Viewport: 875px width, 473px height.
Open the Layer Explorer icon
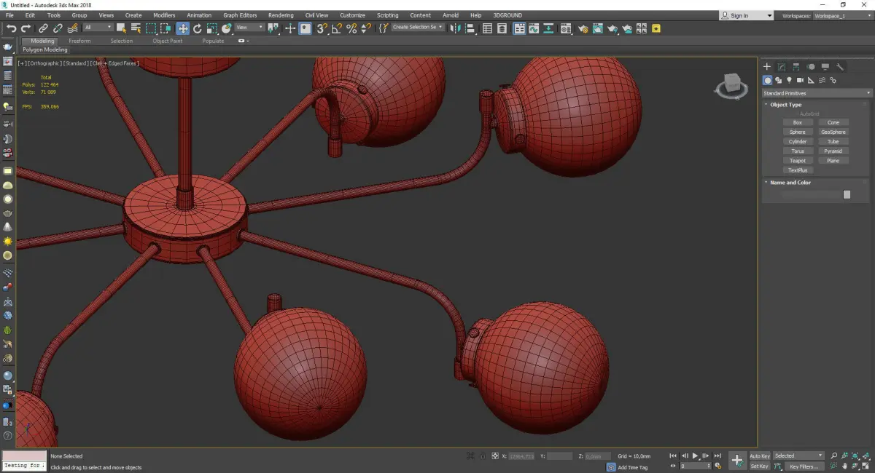tap(502, 28)
